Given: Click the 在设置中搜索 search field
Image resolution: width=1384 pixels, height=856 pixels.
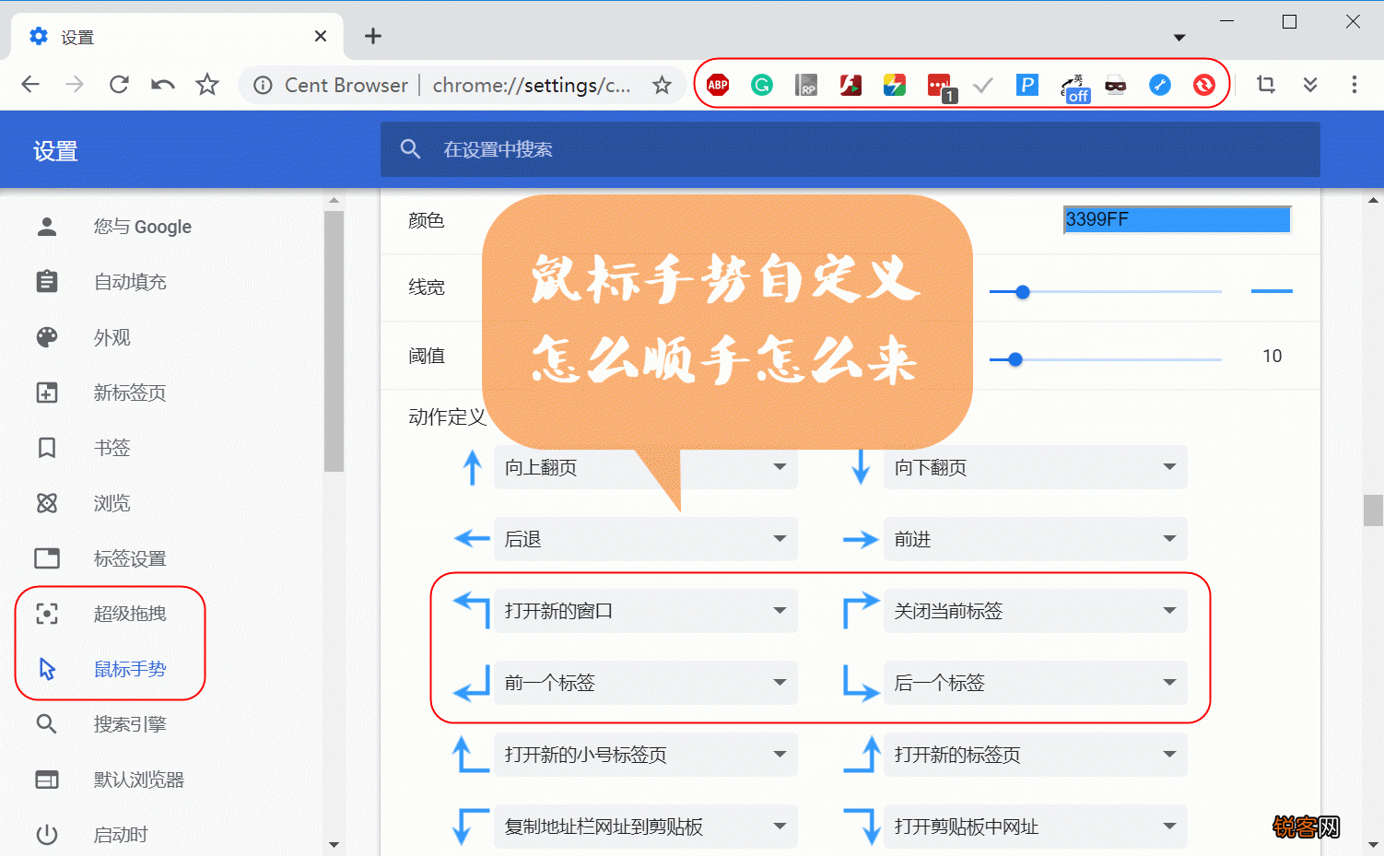Looking at the screenshot, I should pos(850,149).
